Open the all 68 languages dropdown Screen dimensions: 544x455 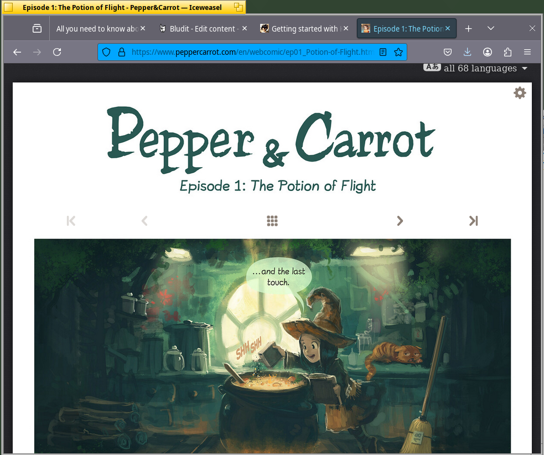pos(475,68)
